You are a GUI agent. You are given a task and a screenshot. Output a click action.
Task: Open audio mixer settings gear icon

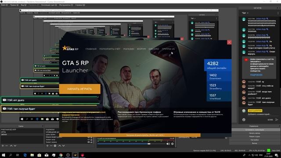173,144
